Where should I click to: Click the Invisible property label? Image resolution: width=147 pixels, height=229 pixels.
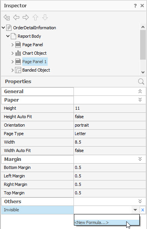(x=12, y=210)
